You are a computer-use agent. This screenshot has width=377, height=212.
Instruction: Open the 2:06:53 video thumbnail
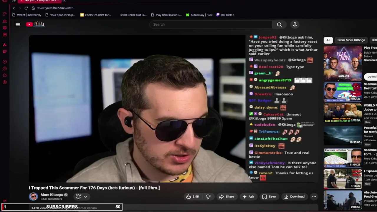pos(343,200)
